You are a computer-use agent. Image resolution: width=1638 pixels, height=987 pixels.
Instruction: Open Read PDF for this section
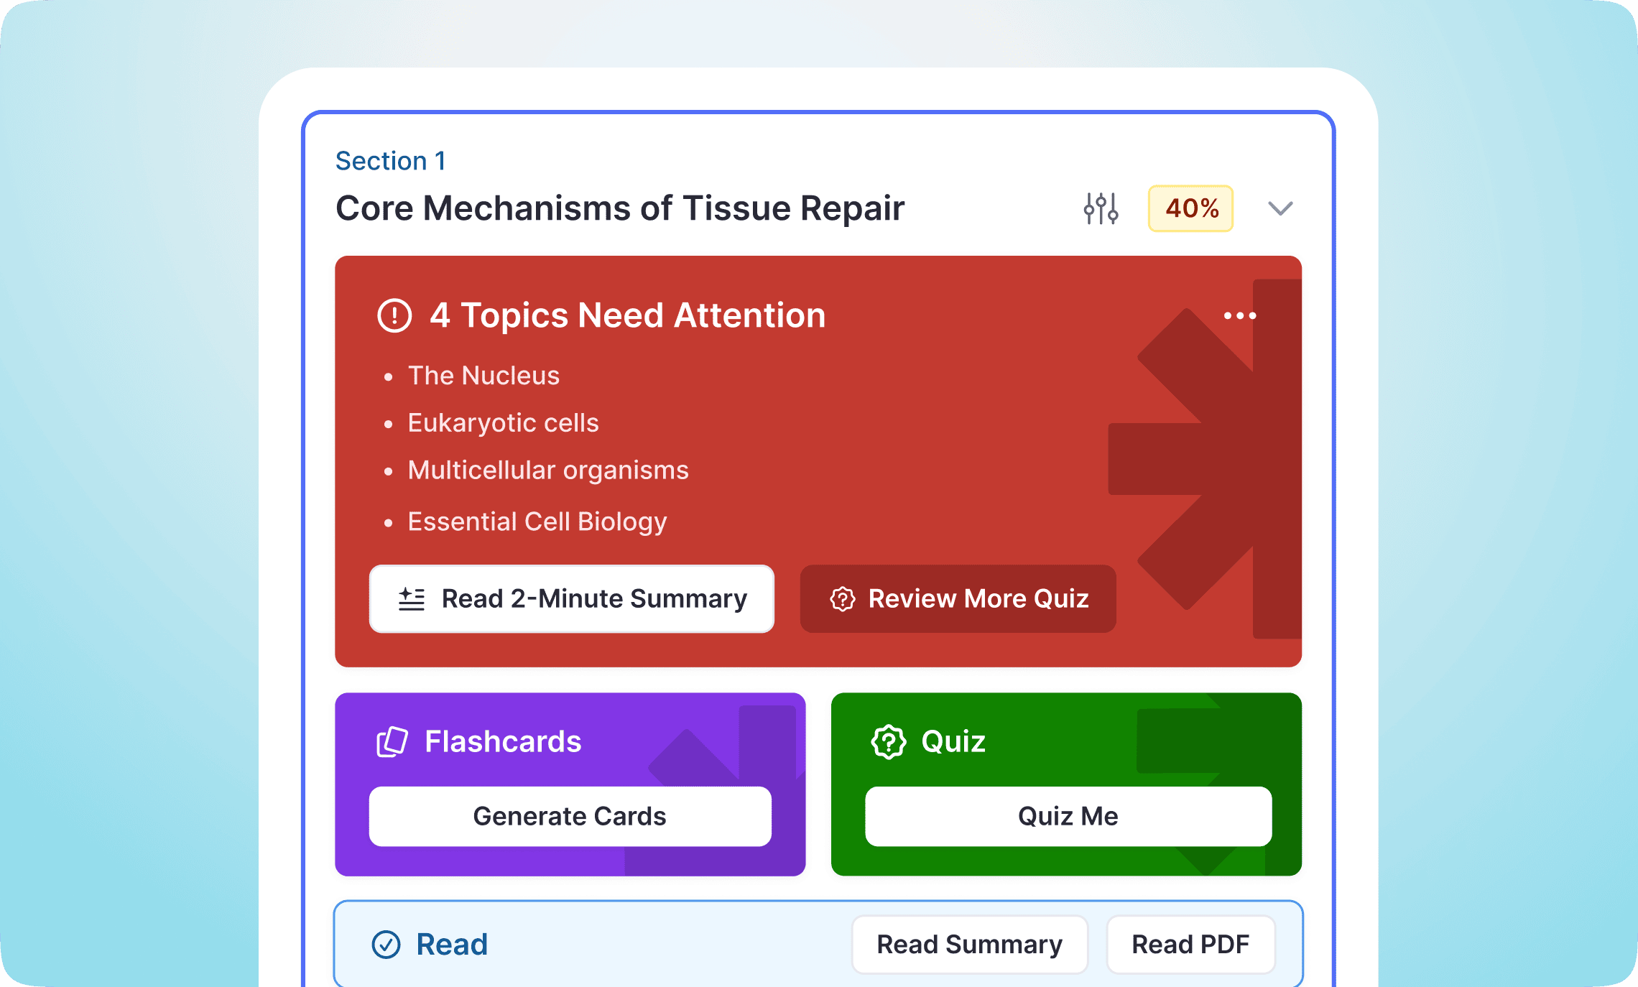pos(1190,944)
